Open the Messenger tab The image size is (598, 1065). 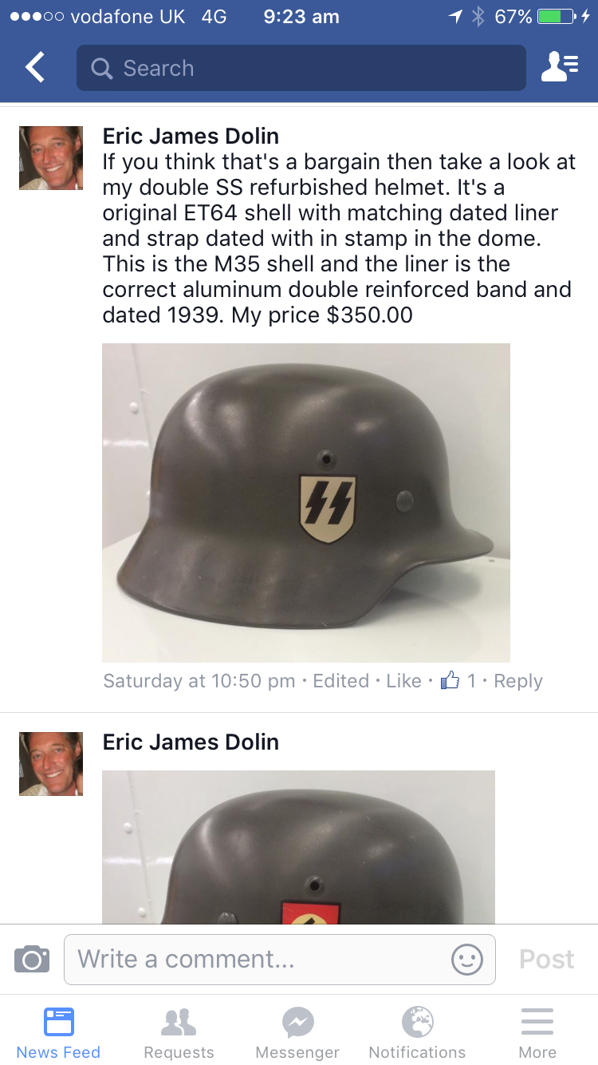point(297,1031)
